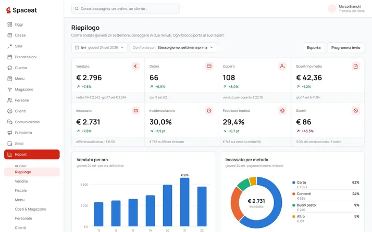Click '€ 763 su 59 ore timbrate' text
This screenshot has height=232, width=372.
click(x=167, y=141)
